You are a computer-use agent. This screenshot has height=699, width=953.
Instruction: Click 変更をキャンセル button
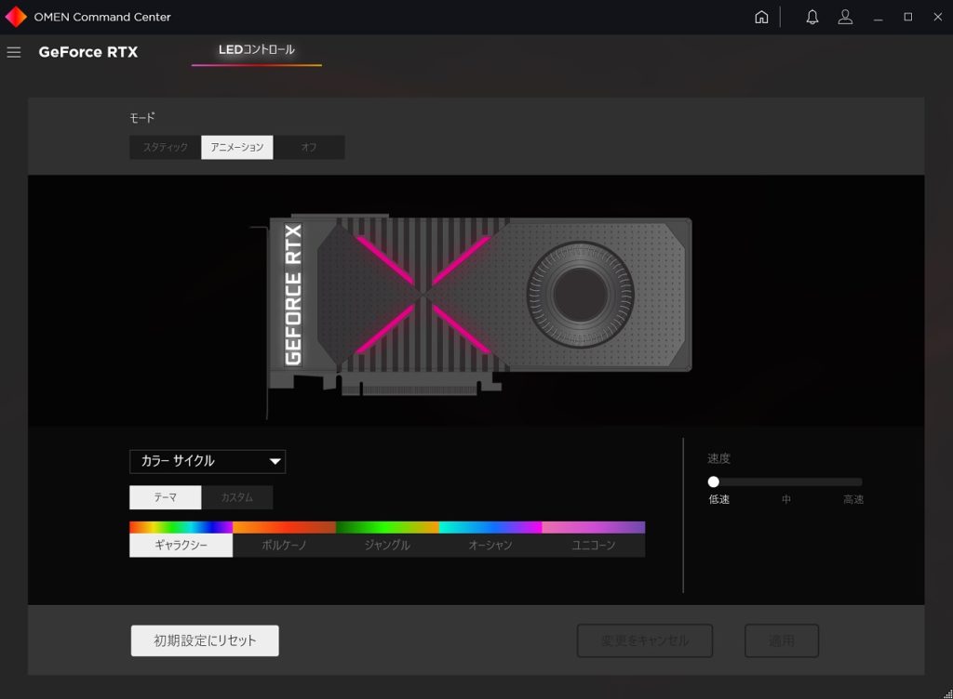point(645,640)
